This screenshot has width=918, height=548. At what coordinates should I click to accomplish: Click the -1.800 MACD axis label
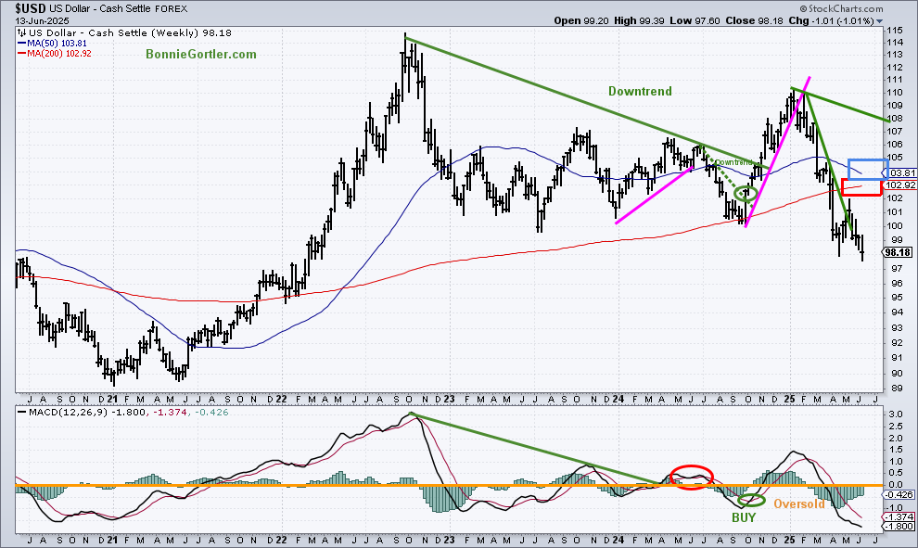(x=900, y=527)
